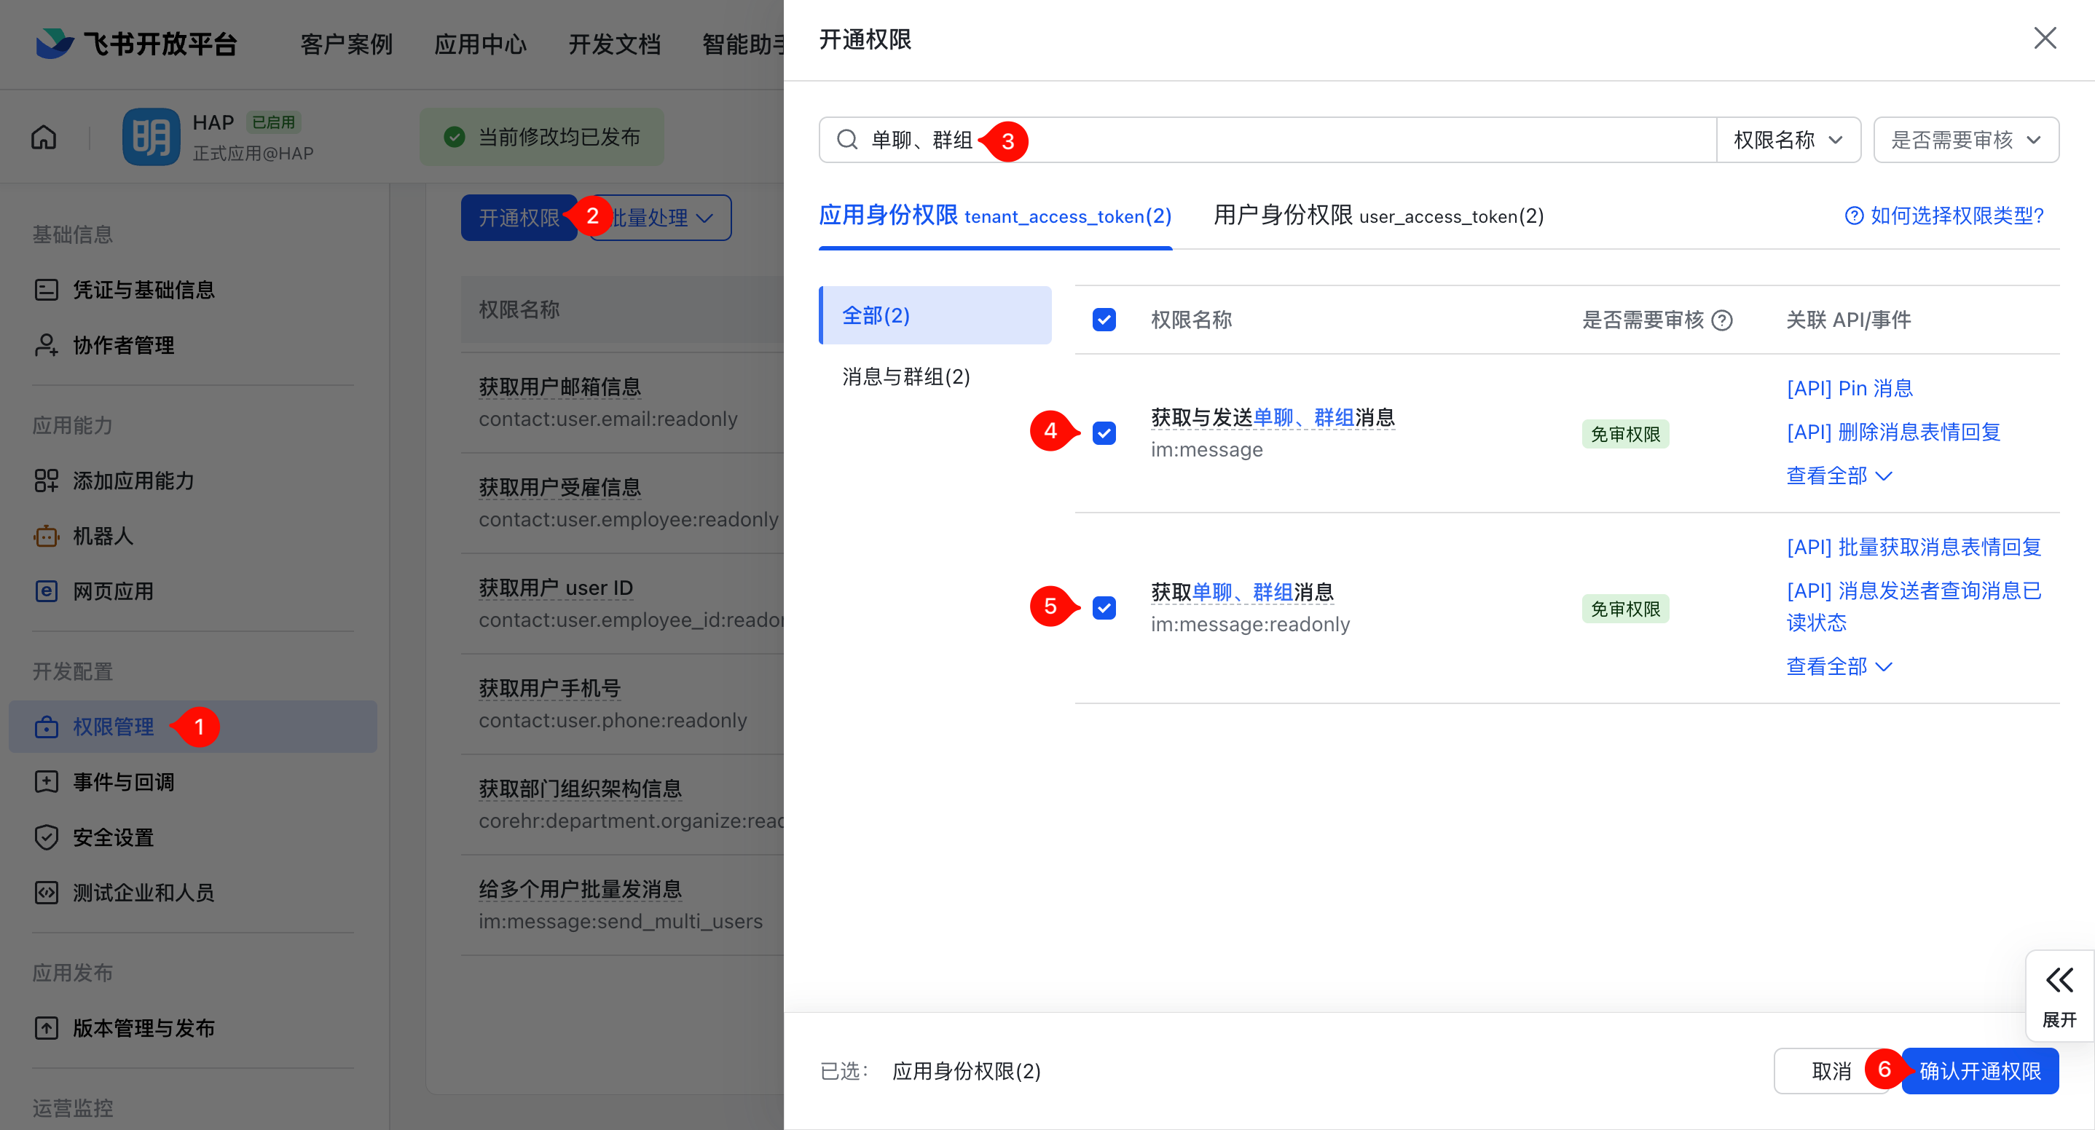Expand 查看全部 for im:message:readonly APIs
This screenshot has height=1130, width=2095.
1839,667
